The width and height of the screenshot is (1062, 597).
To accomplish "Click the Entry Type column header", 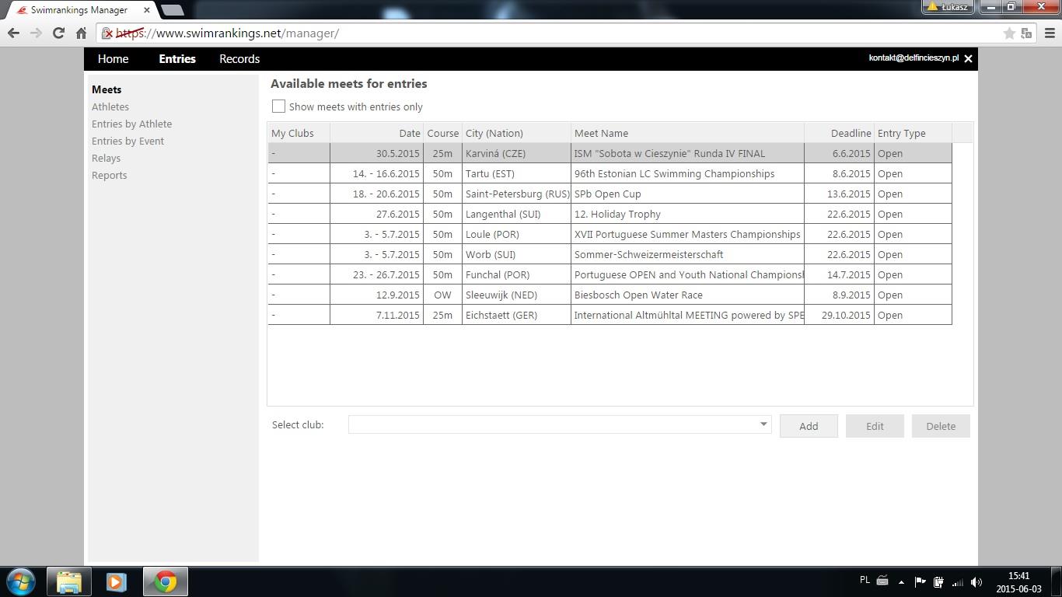I will click(x=913, y=133).
